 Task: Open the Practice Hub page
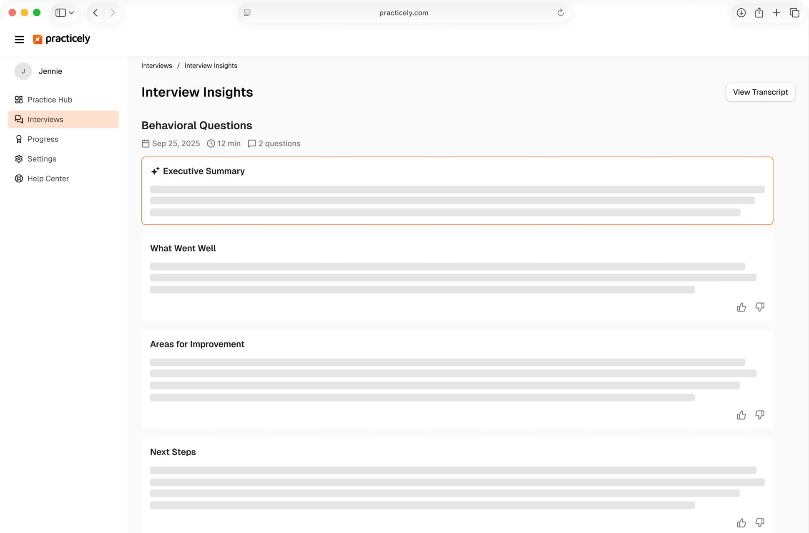coord(50,100)
